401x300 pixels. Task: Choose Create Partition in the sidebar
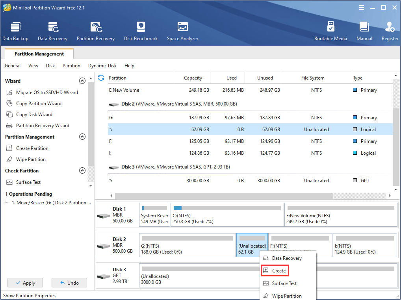27,148
